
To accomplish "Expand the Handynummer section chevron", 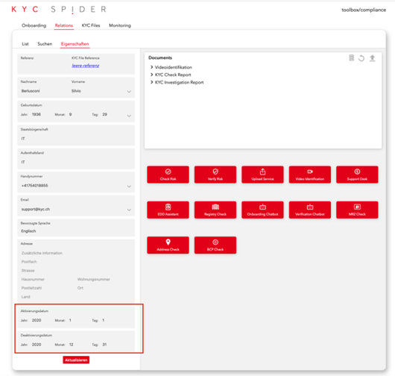I will [x=129, y=187].
